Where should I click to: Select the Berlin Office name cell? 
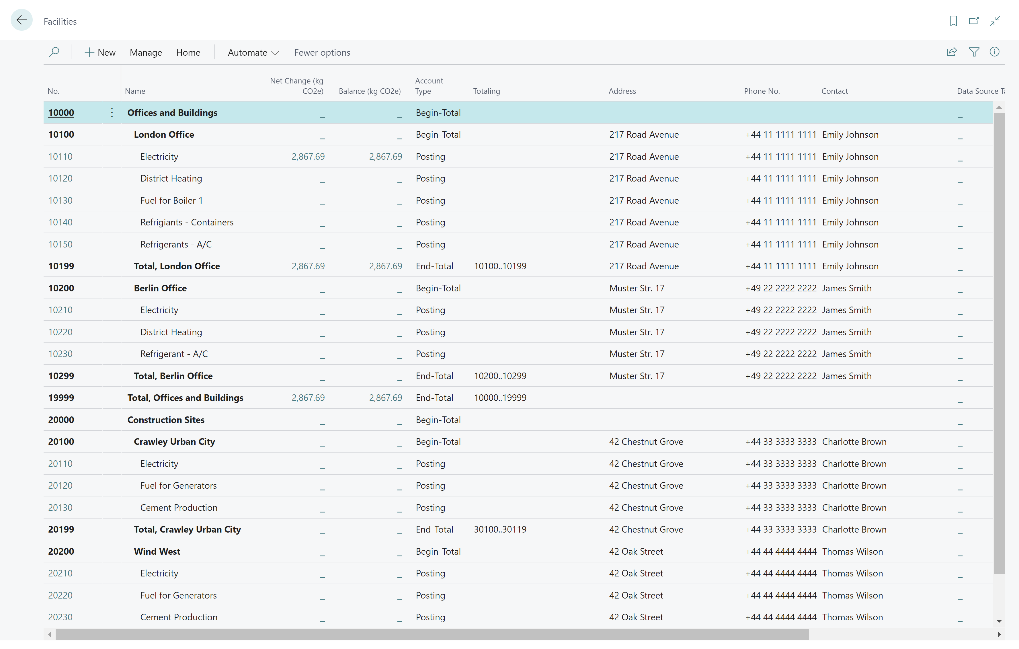(160, 288)
